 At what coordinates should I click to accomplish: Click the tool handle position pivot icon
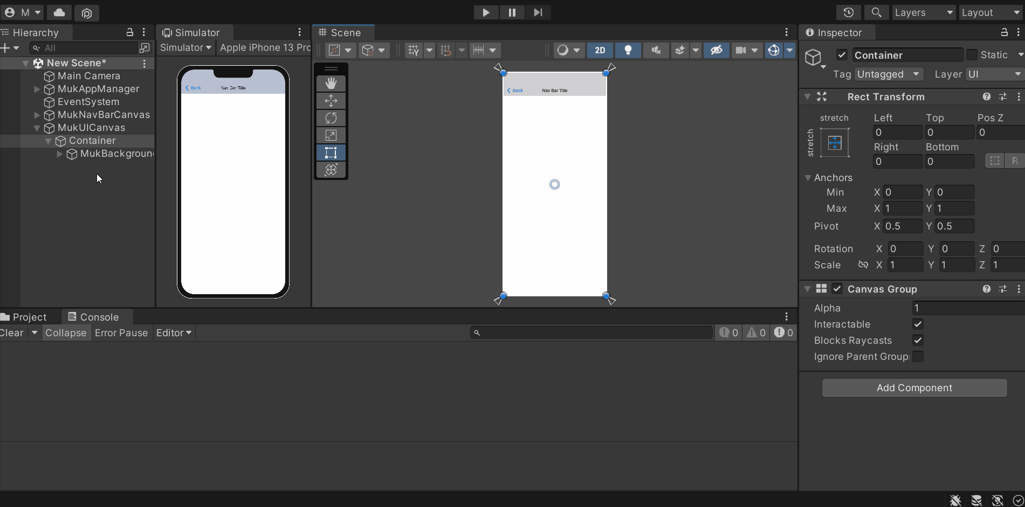click(x=334, y=50)
